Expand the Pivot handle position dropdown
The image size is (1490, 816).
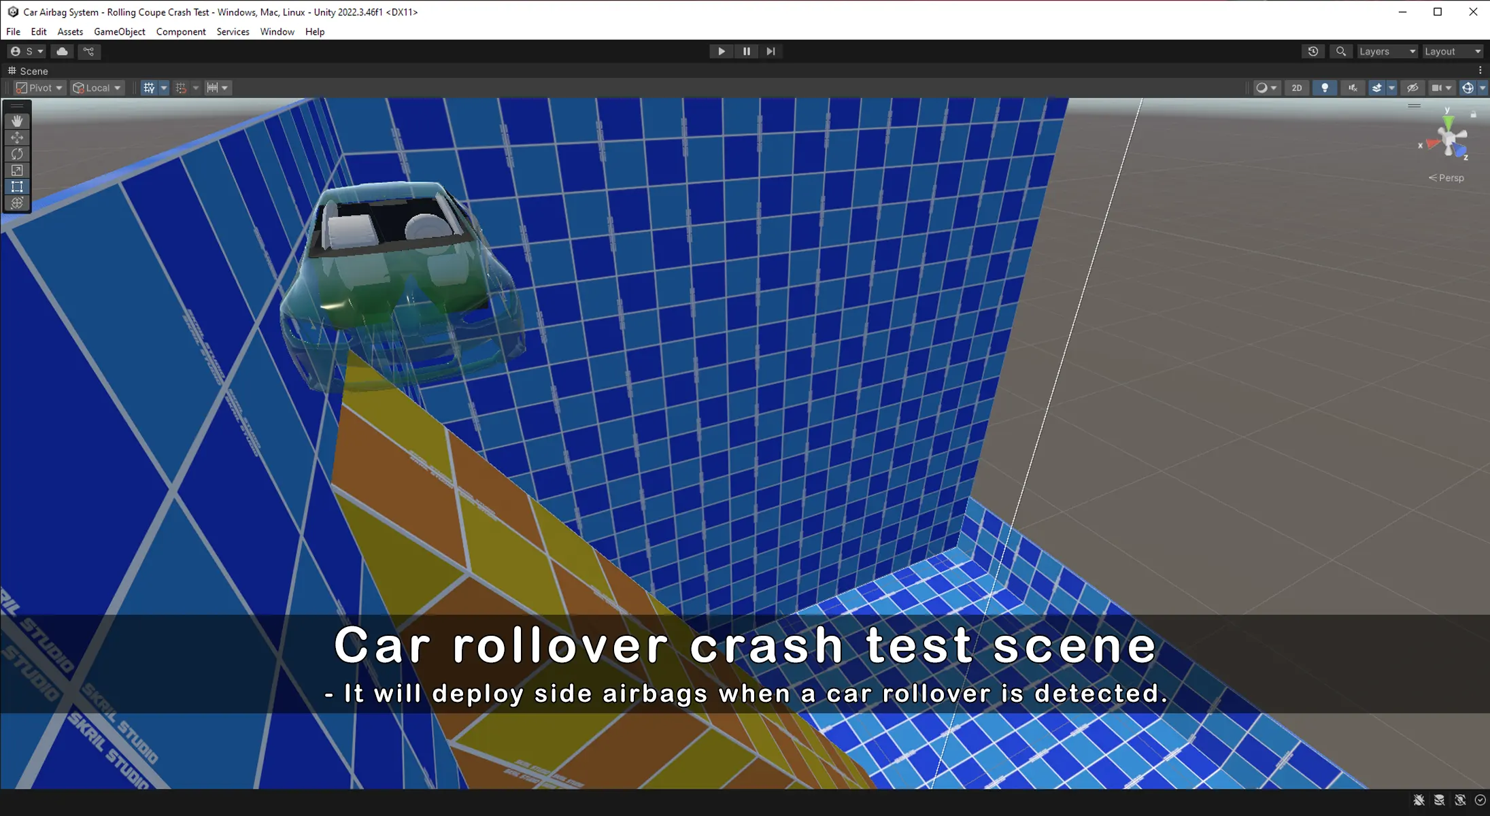tap(39, 88)
